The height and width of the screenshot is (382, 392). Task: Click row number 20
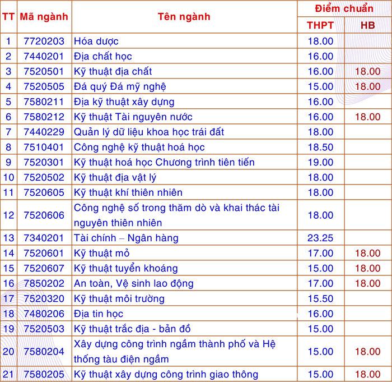coord(8,352)
